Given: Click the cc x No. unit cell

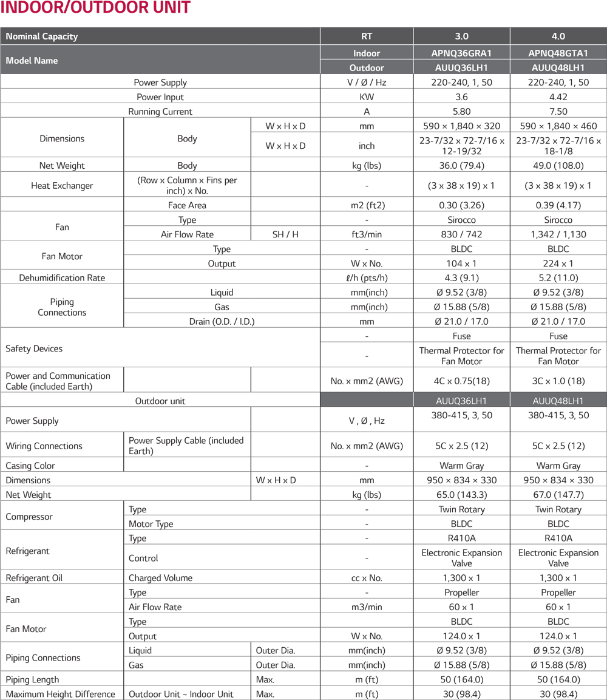Looking at the screenshot, I should click(x=367, y=578).
